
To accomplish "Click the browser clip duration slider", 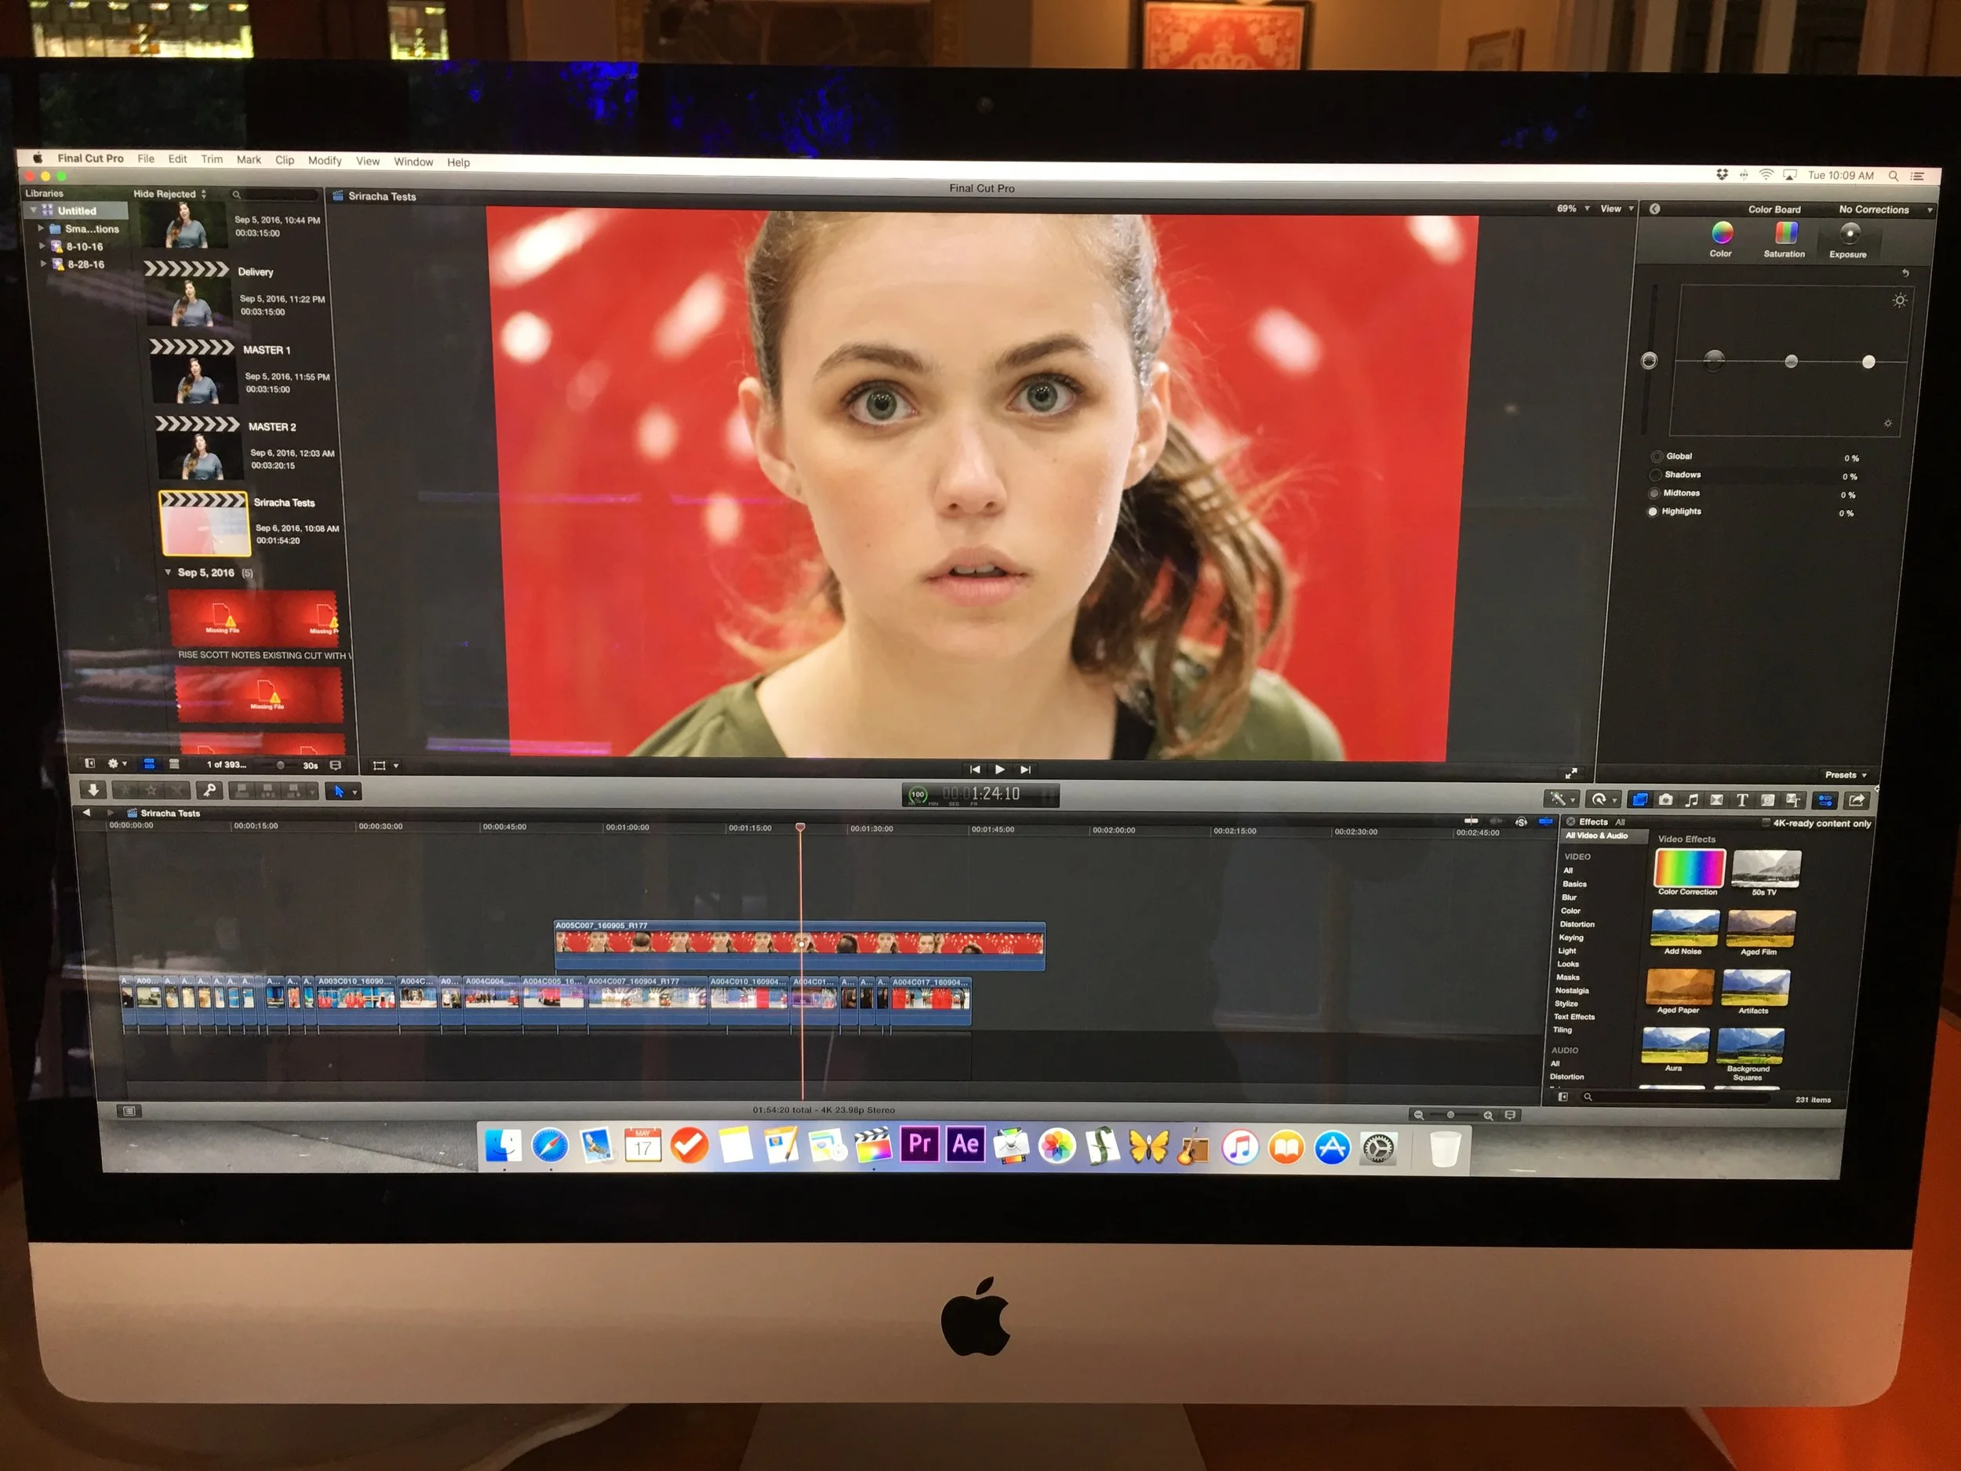I will pyautogui.click(x=281, y=765).
